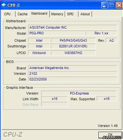Click graphic interface version PCI-Express field

click(79, 93)
